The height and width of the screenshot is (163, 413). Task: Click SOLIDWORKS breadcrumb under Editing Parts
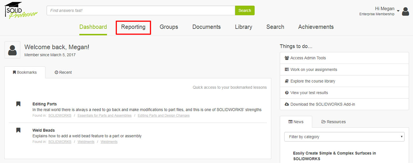click(60, 116)
